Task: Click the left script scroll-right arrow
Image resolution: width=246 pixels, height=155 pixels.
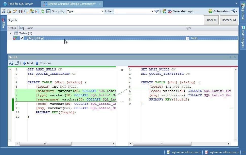Action: coord(114,144)
